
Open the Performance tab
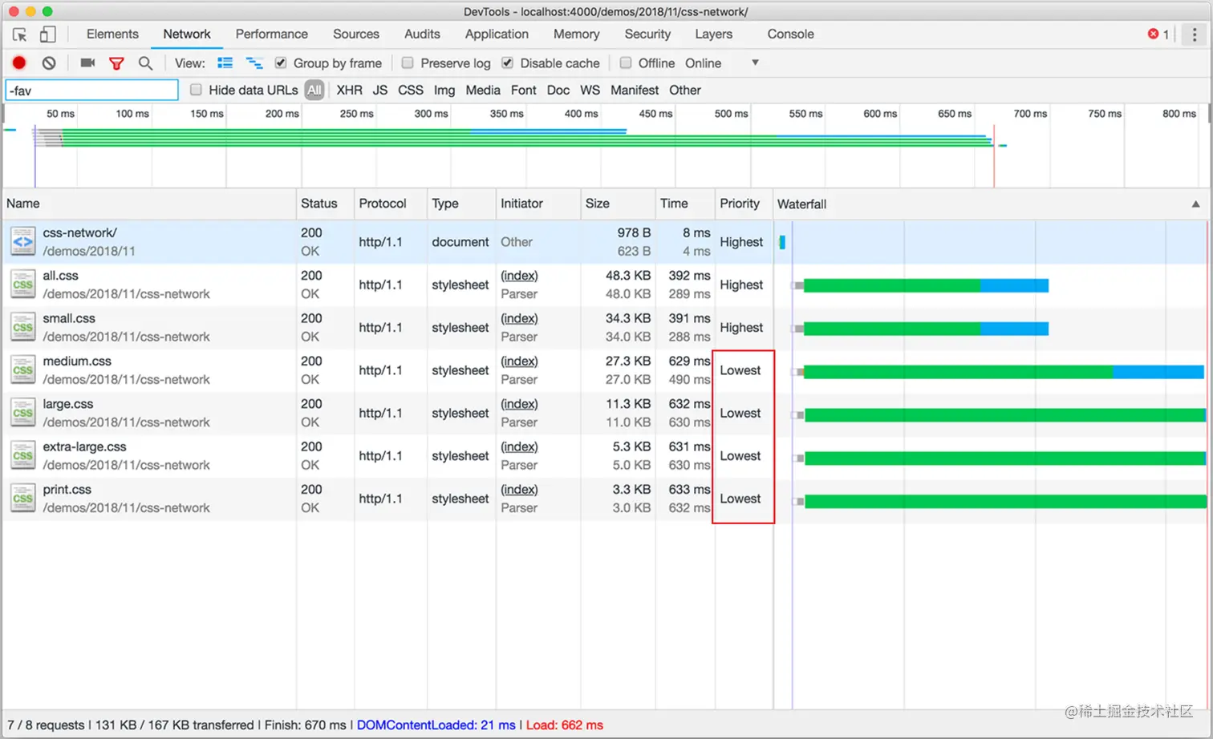tap(271, 34)
